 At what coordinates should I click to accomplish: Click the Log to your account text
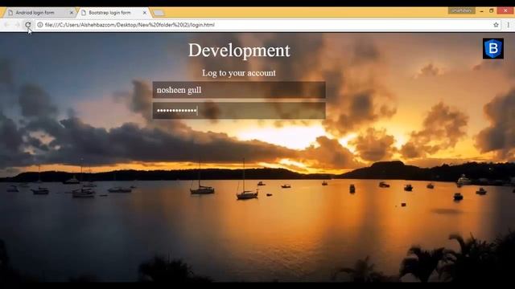tap(239, 73)
